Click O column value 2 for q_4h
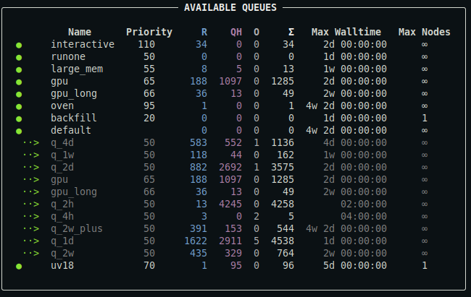 [257, 216]
